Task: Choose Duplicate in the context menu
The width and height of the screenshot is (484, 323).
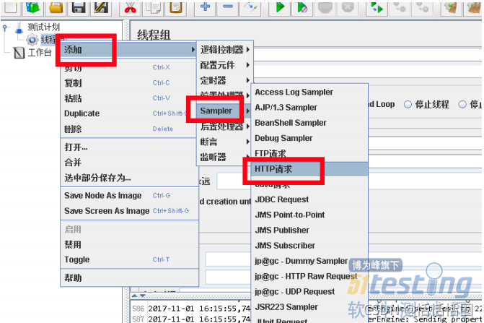Action: click(129, 113)
